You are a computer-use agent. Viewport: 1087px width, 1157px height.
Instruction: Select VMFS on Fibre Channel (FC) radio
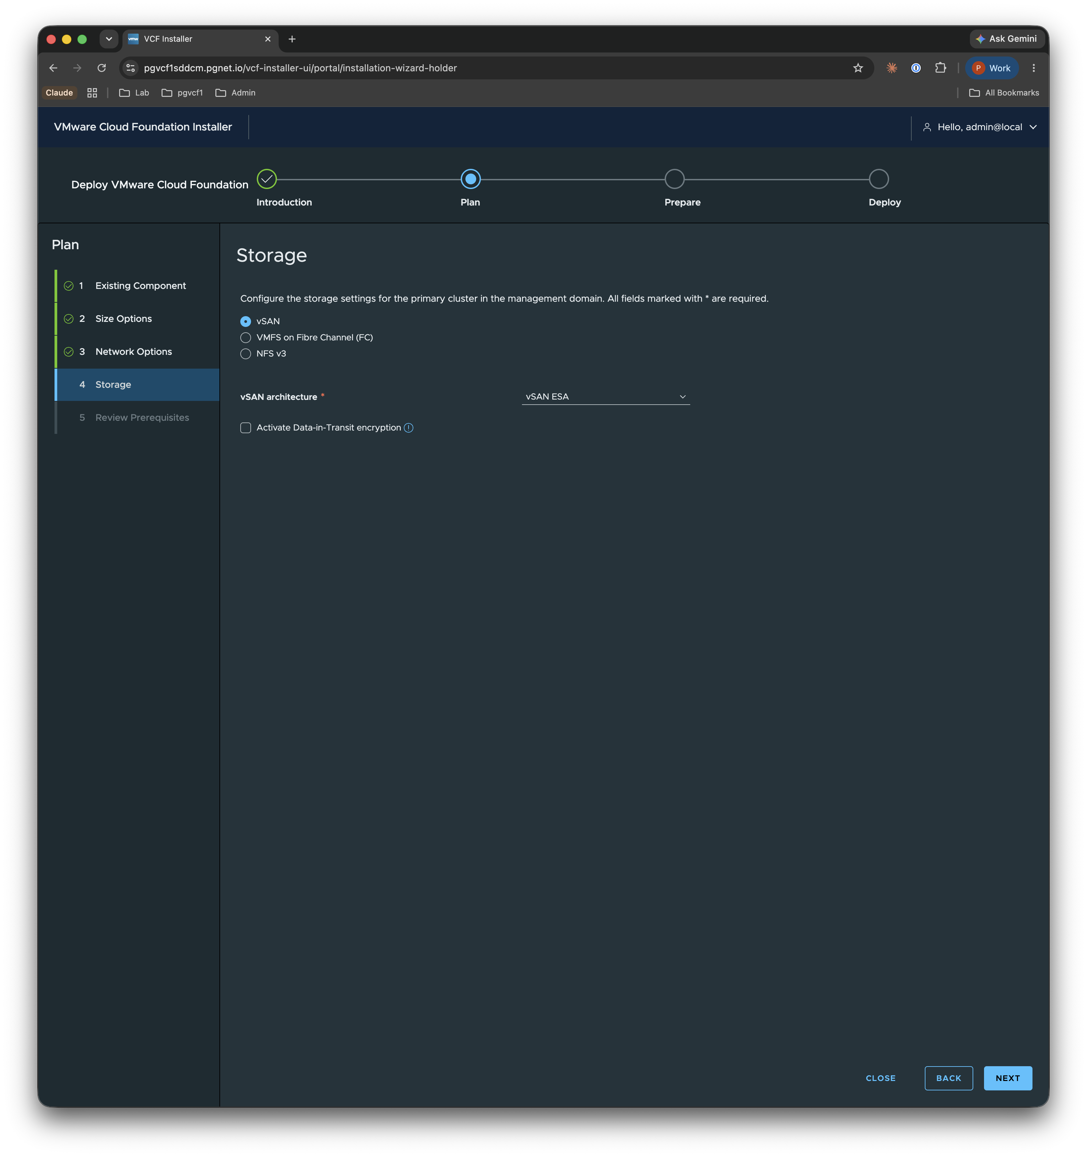(246, 338)
